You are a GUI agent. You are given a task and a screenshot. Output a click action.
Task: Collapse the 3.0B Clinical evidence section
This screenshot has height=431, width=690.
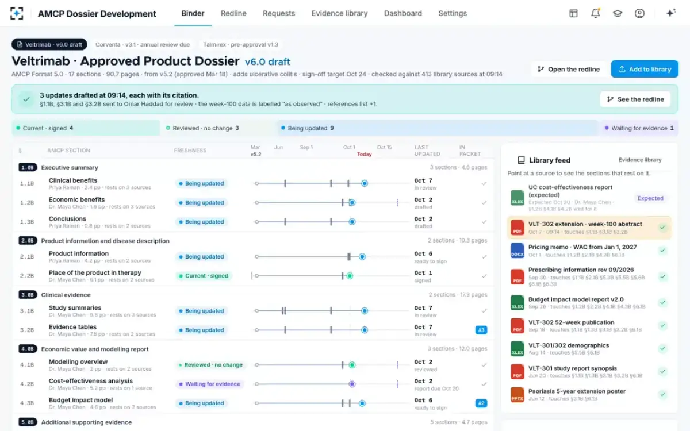[x=253, y=295]
